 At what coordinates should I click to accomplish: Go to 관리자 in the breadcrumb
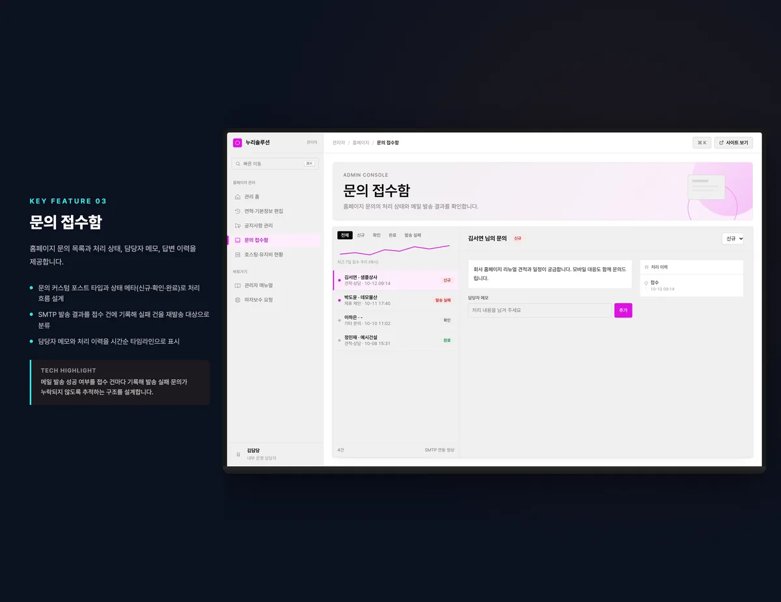(338, 142)
